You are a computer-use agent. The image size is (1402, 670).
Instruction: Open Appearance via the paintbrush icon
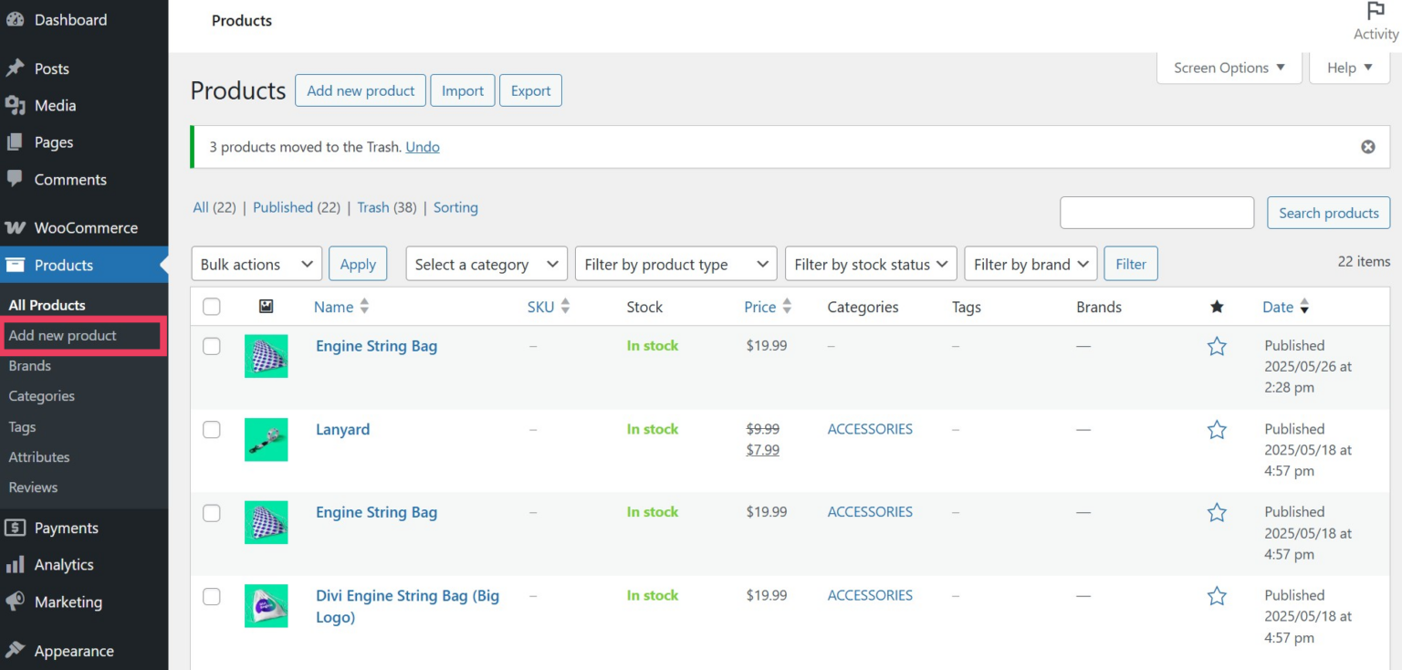click(x=16, y=650)
